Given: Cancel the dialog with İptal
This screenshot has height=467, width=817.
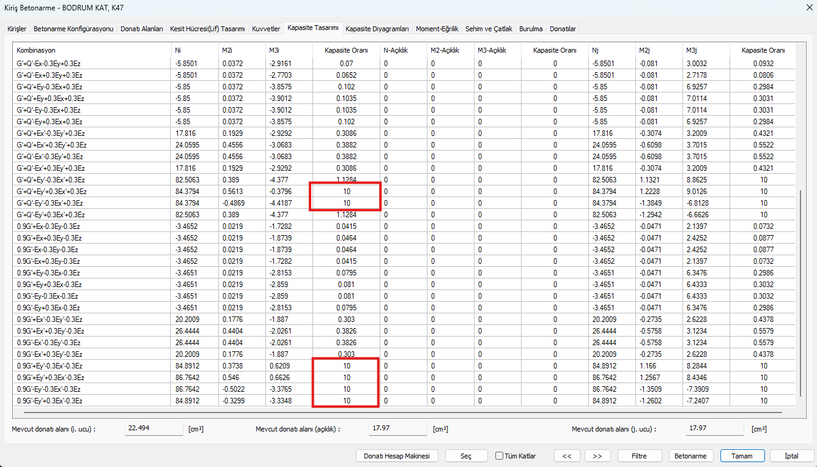Looking at the screenshot, I should pyautogui.click(x=791, y=456).
